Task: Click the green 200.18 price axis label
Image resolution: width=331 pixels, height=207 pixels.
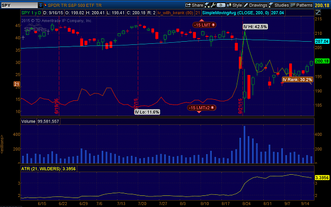Action: point(322,61)
